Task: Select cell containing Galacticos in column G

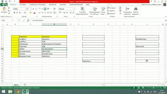Action: click(93, 61)
